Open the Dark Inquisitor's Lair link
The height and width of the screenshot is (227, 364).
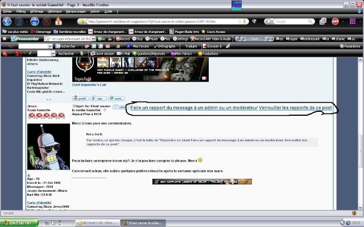click(89, 85)
